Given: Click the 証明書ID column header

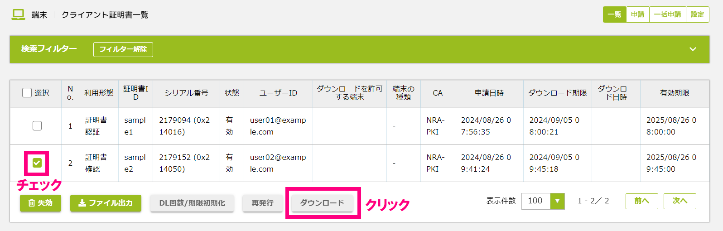Looking at the screenshot, I should [x=136, y=93].
